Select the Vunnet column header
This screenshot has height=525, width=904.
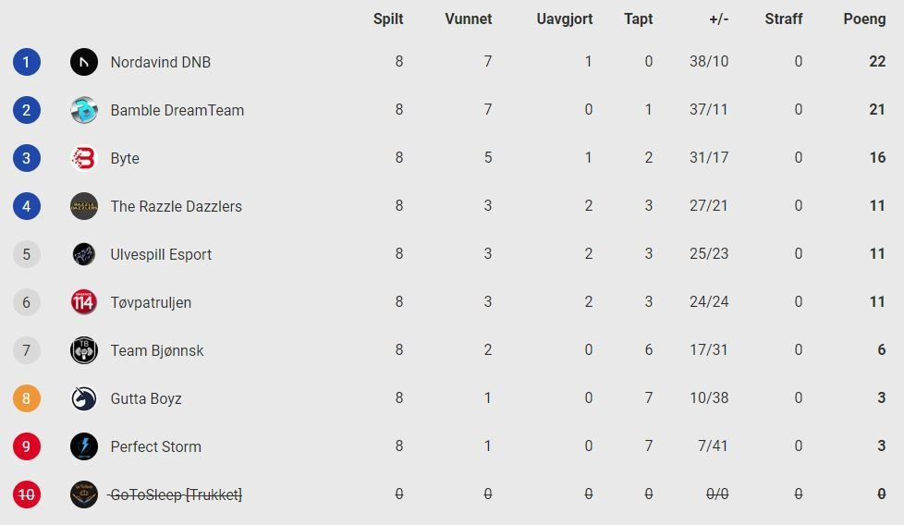pos(468,19)
